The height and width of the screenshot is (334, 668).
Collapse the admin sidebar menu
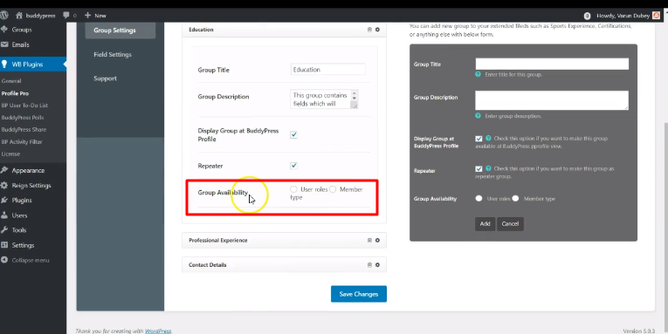(25, 260)
